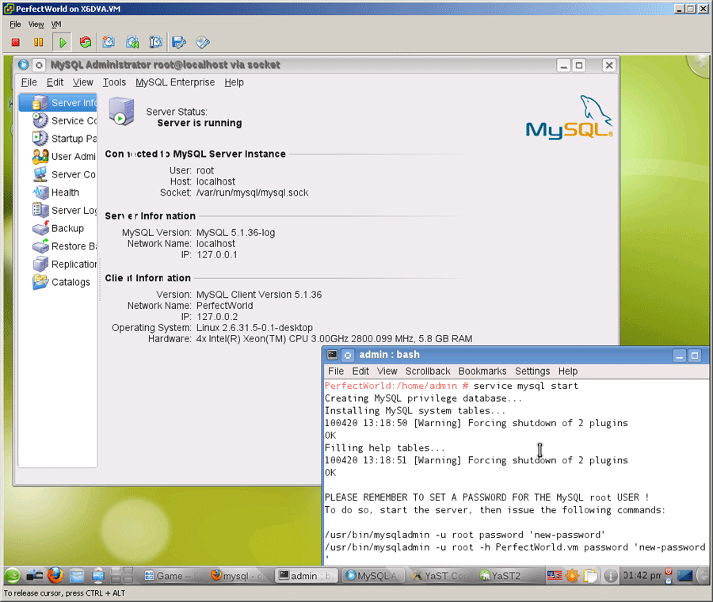Open Edit menu in MySQL Administrator

coord(55,82)
